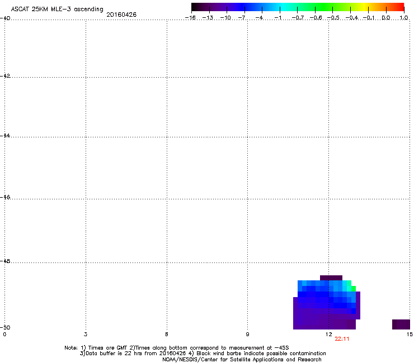The height and width of the screenshot is (363, 414).
Task: Click the longitude axis label 15
Action: [410, 335]
